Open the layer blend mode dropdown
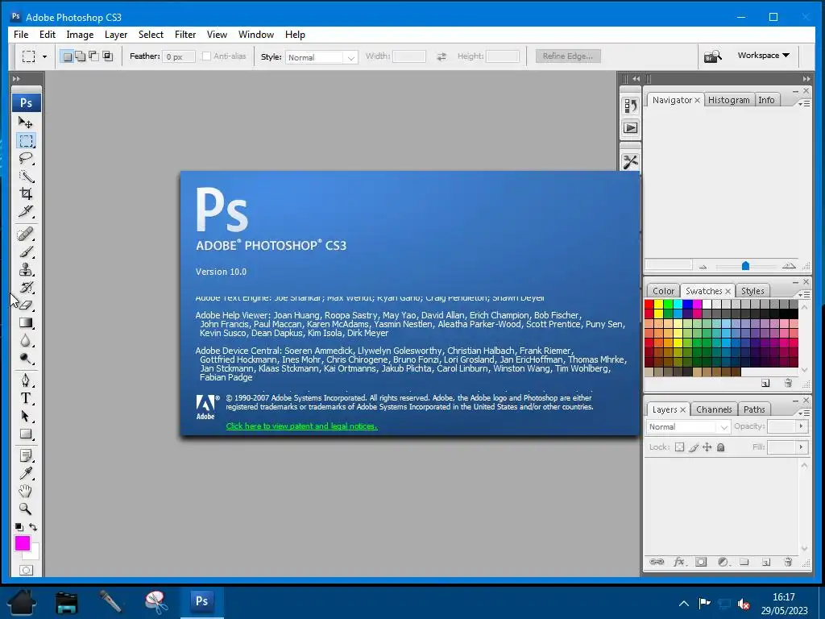The width and height of the screenshot is (825, 619). (x=688, y=427)
